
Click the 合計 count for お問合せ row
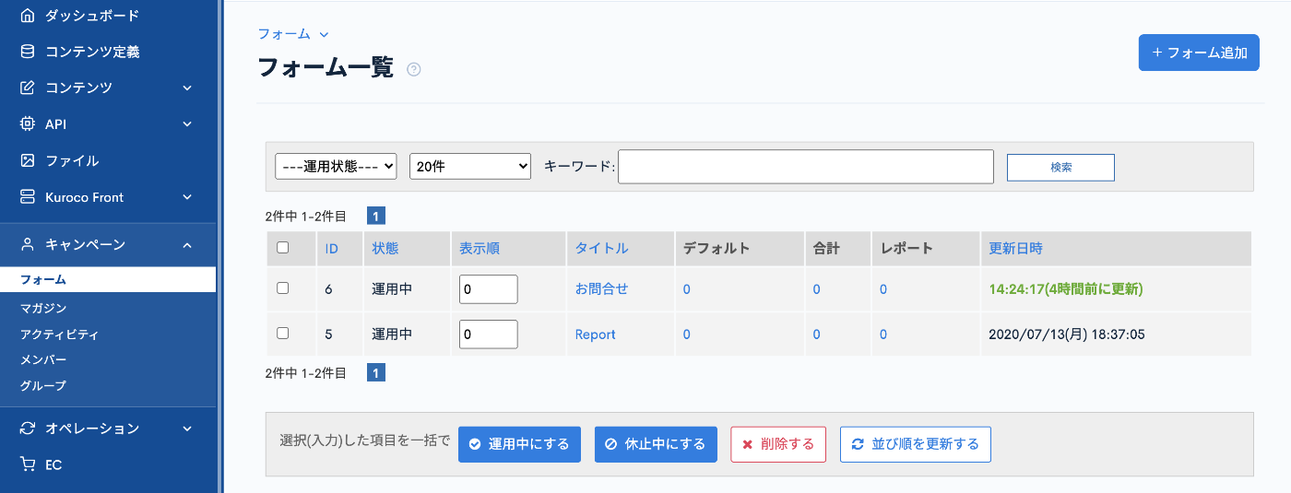817,288
